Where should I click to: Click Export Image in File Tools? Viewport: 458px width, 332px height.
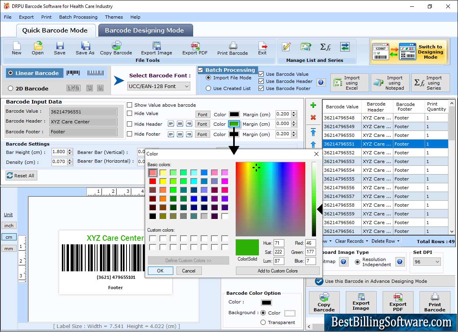pos(157,48)
